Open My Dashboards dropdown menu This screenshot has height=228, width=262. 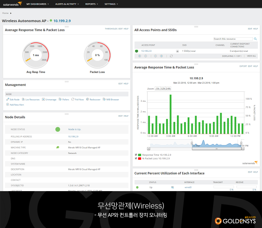(38, 4)
